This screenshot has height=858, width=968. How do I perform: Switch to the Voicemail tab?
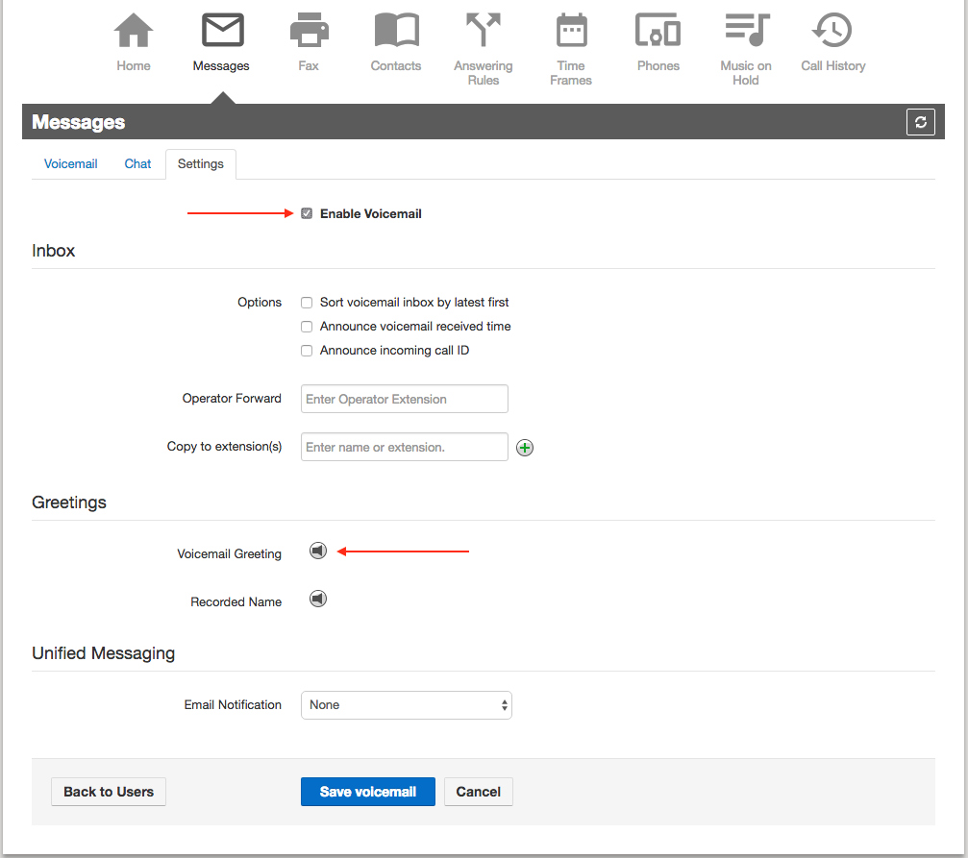click(x=71, y=164)
